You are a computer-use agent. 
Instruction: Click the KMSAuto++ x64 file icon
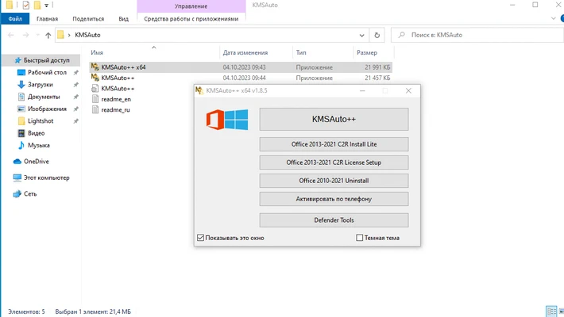(x=95, y=67)
